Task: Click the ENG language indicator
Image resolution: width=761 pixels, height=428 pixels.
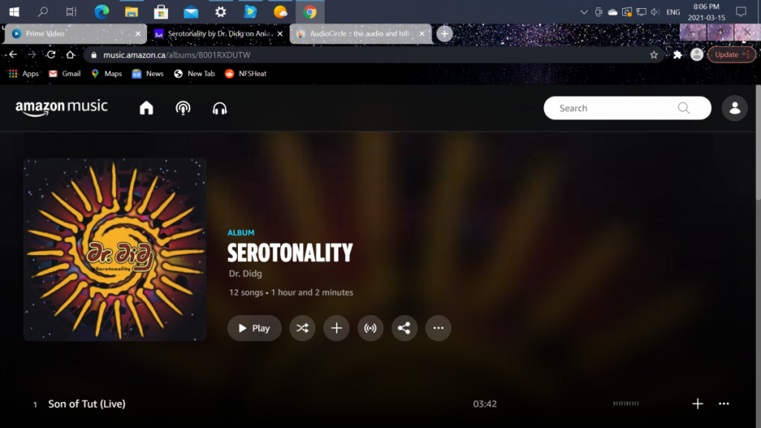Action: click(x=673, y=12)
